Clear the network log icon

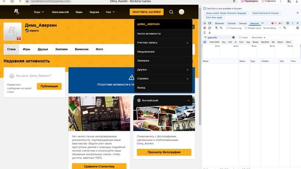pyautogui.click(x=210, y=28)
